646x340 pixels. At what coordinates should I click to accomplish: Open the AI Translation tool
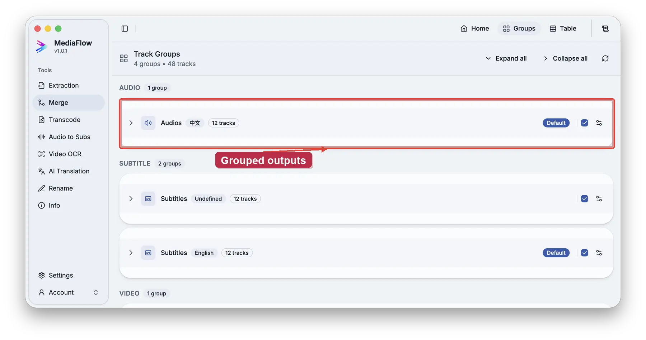click(69, 171)
